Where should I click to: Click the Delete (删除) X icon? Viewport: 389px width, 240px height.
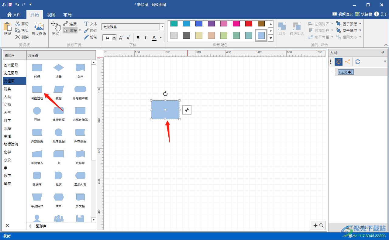pyautogui.click(x=18, y=37)
